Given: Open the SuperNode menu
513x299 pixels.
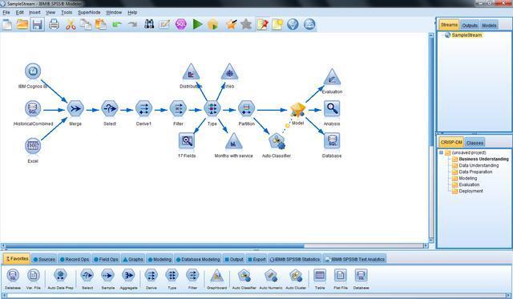Looking at the screenshot, I should click(x=89, y=13).
